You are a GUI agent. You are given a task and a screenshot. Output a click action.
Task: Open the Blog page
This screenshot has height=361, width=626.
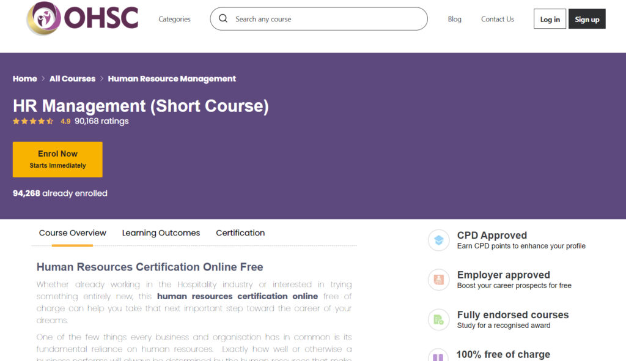pyautogui.click(x=454, y=19)
